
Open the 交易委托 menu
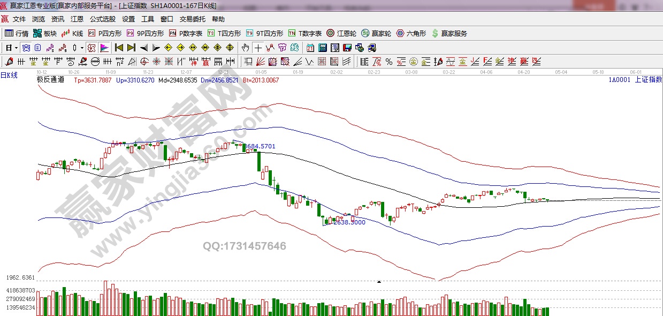pos(192,19)
